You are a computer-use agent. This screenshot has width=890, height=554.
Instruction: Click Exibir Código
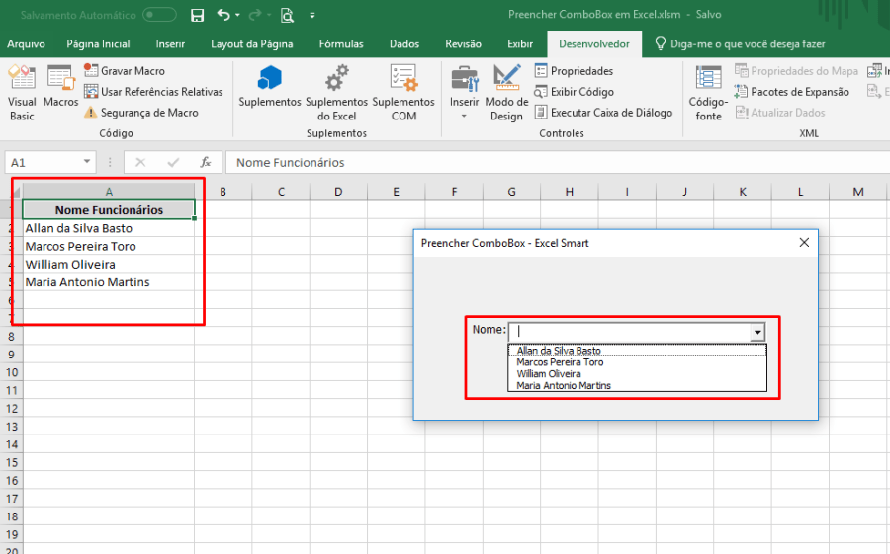point(574,91)
